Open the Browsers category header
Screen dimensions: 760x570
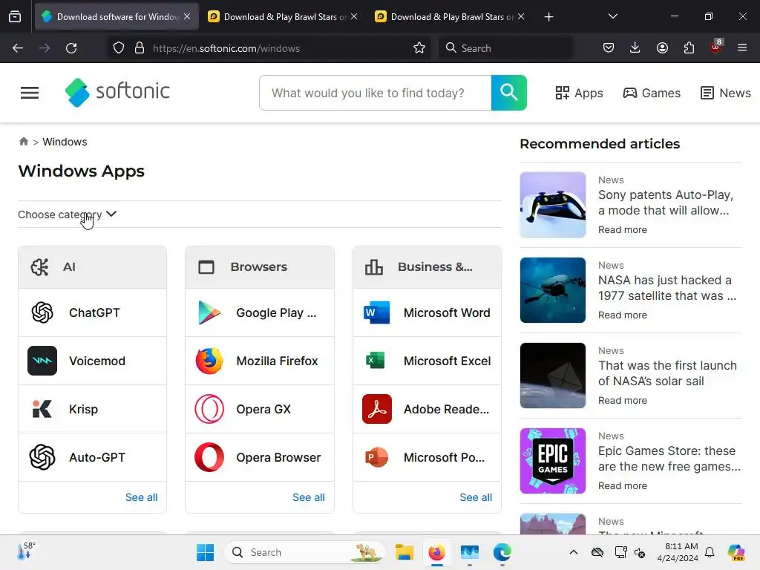pos(259,267)
